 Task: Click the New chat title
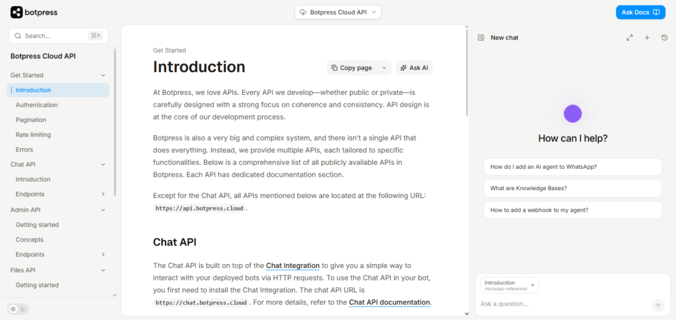pyautogui.click(x=504, y=38)
